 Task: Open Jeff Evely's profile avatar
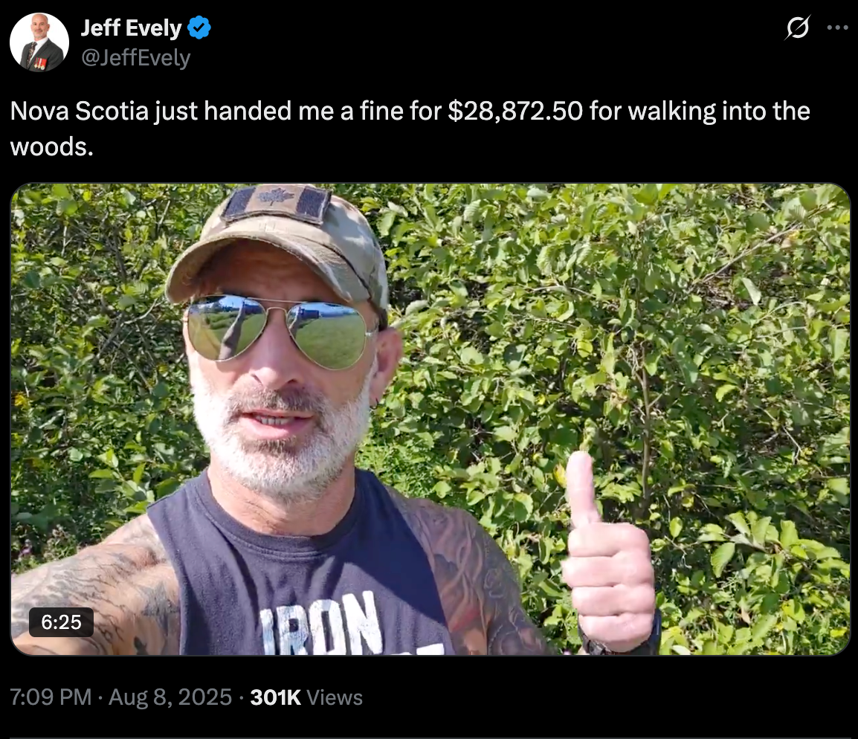click(39, 42)
